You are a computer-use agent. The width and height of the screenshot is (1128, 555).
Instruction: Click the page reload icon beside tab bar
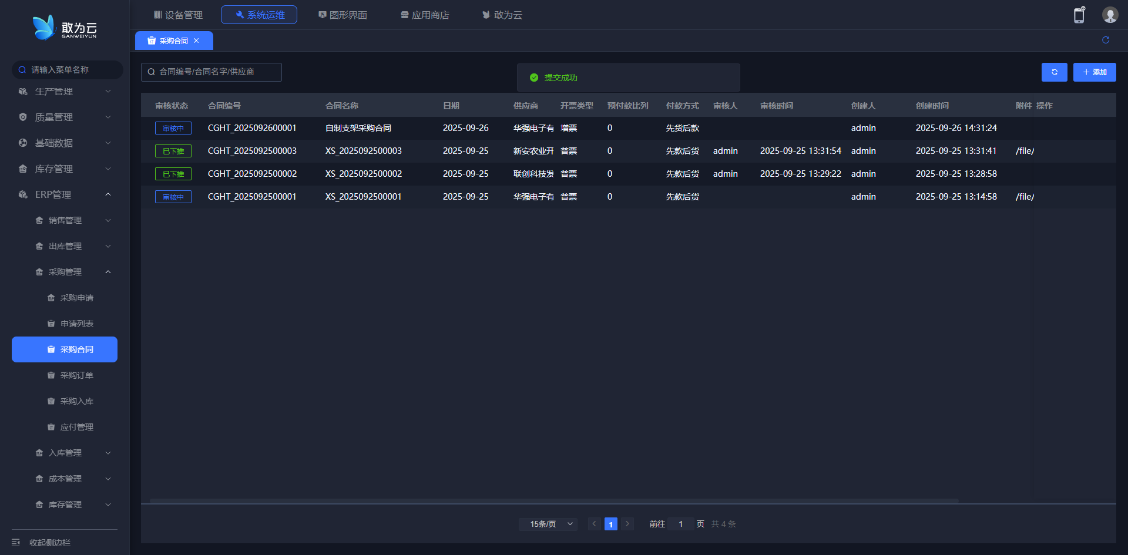coord(1106,40)
